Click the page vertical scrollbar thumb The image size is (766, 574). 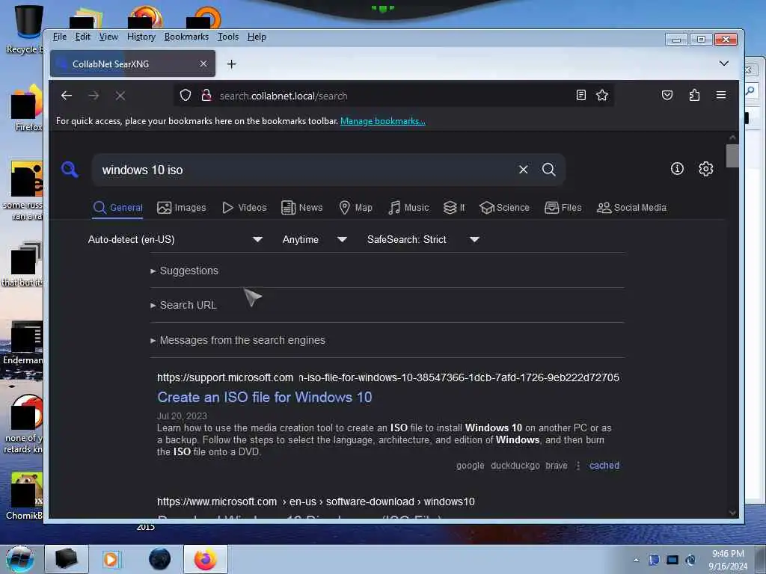pos(732,155)
